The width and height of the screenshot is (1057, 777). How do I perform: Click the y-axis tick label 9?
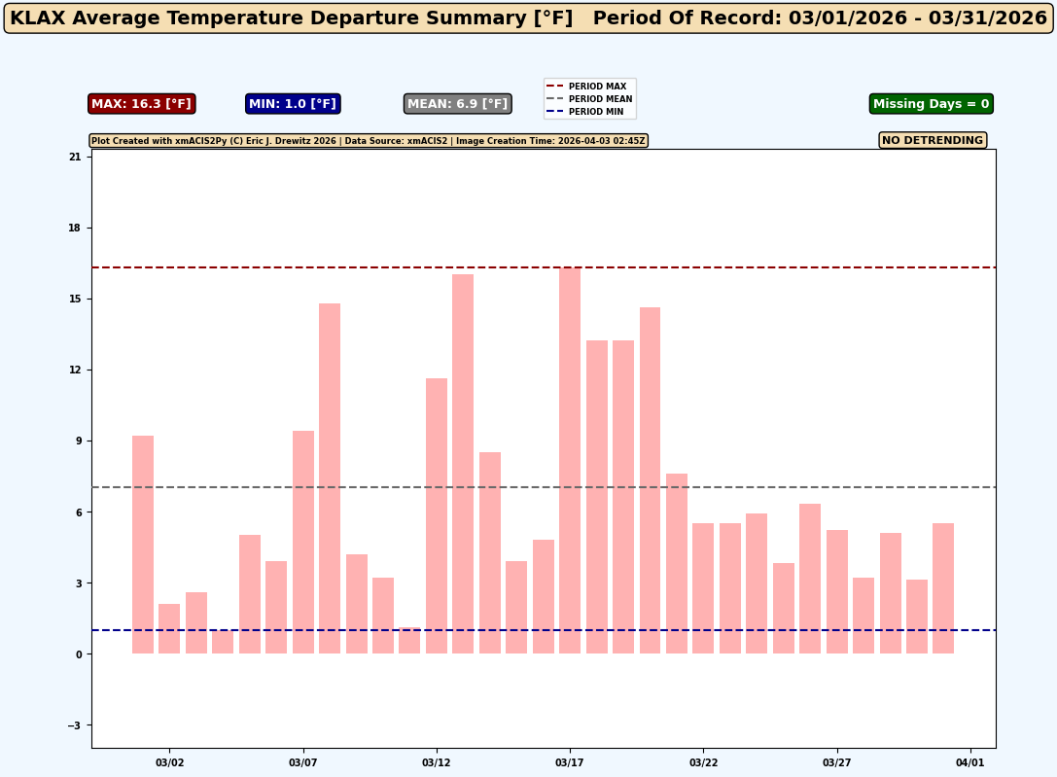(78, 441)
